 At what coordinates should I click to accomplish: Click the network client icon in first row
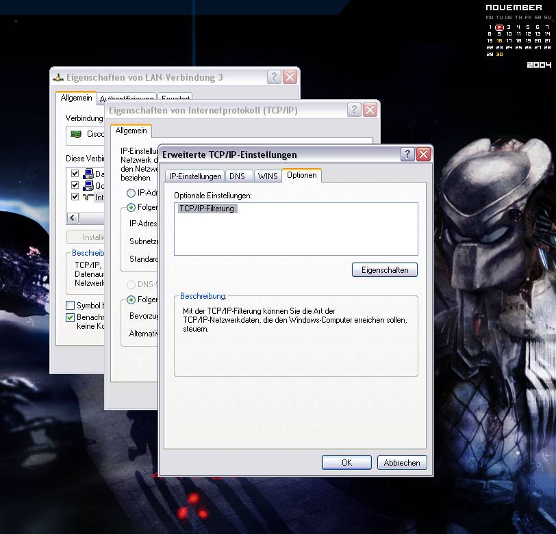[x=88, y=174]
